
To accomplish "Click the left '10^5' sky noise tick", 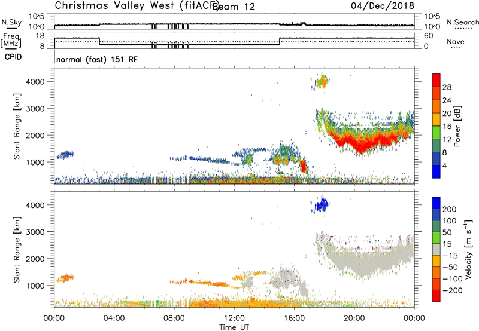I will (37, 16).
